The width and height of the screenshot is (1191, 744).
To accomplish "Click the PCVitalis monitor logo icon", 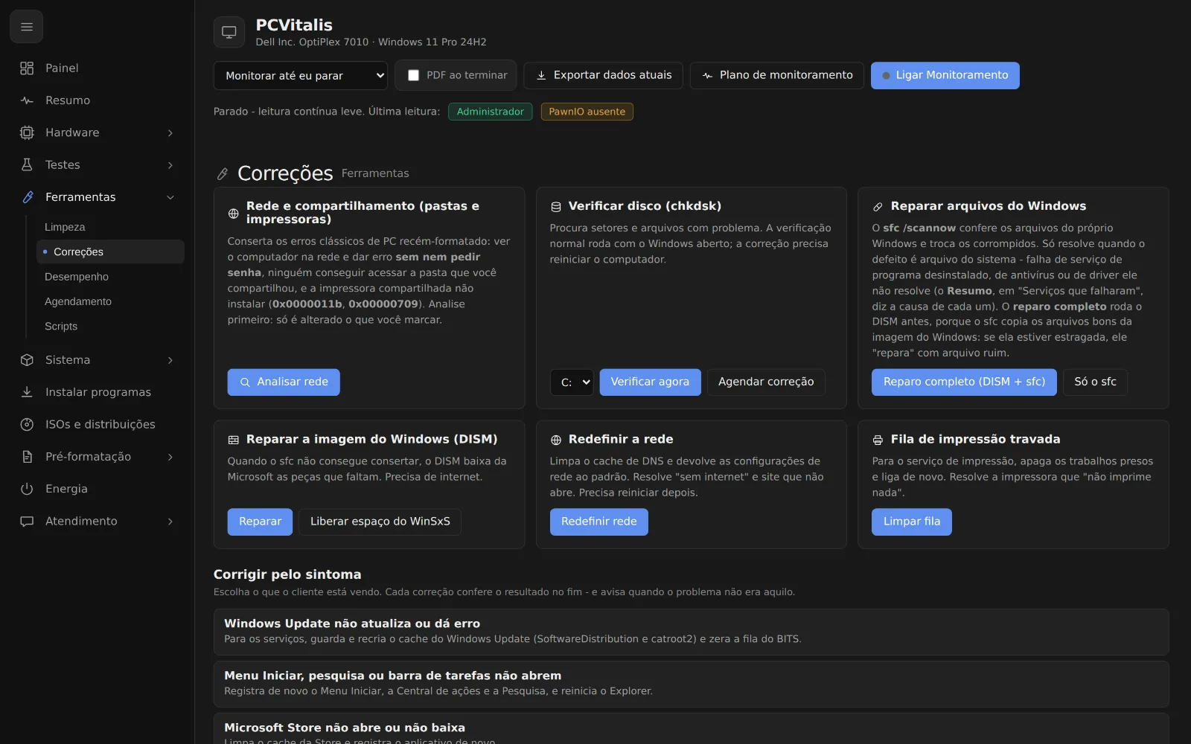I will coord(229,32).
